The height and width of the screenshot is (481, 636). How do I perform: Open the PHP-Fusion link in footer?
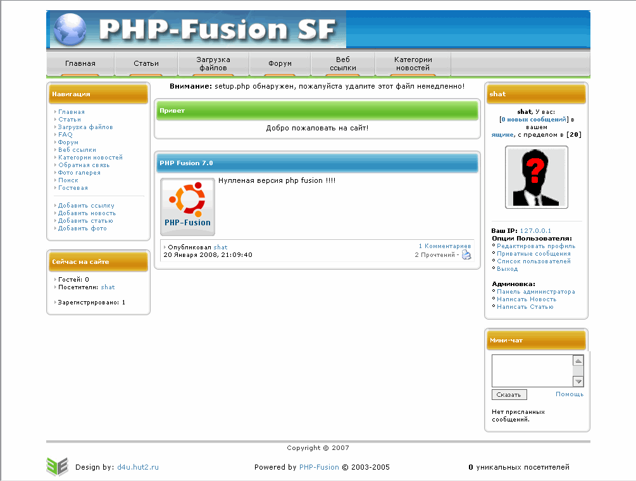click(319, 467)
